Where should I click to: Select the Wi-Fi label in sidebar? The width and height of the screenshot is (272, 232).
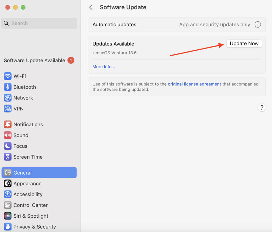[x=20, y=76]
